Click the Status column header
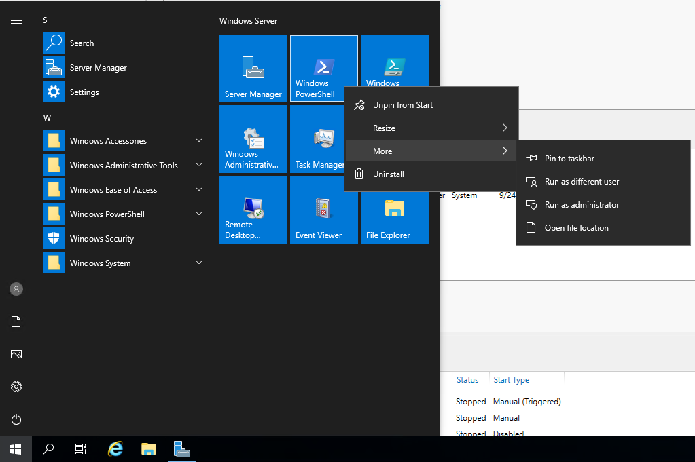Viewport: 695px width, 462px height. [467, 380]
